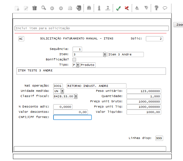Click the AC button

pyautogui.click(x=21, y=39)
